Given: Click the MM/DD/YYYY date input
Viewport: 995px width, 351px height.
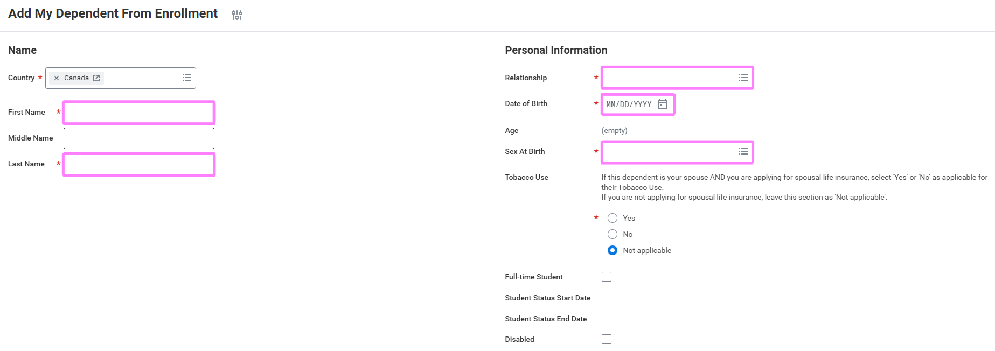Looking at the screenshot, I should tap(629, 104).
